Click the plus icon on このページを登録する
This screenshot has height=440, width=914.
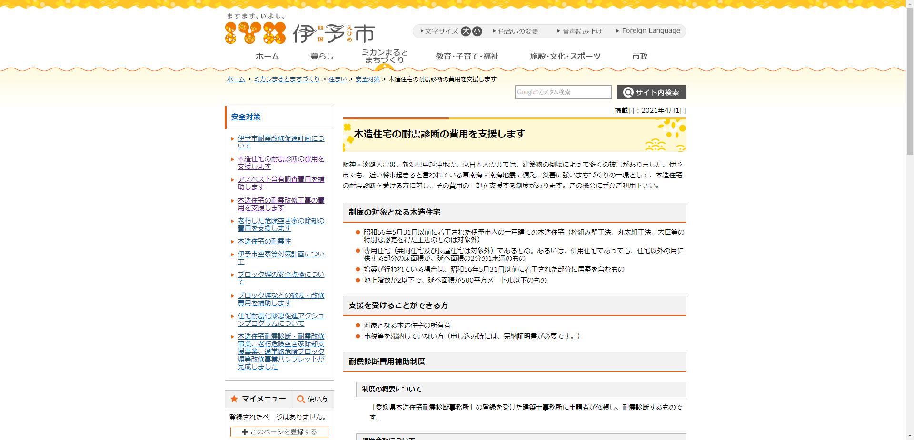pyautogui.click(x=244, y=432)
